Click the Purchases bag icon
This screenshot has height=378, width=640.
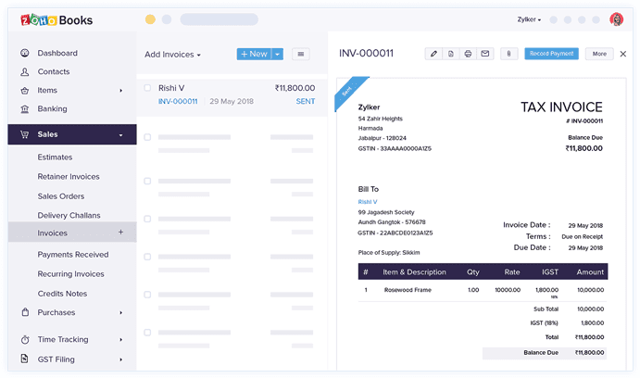(x=25, y=312)
